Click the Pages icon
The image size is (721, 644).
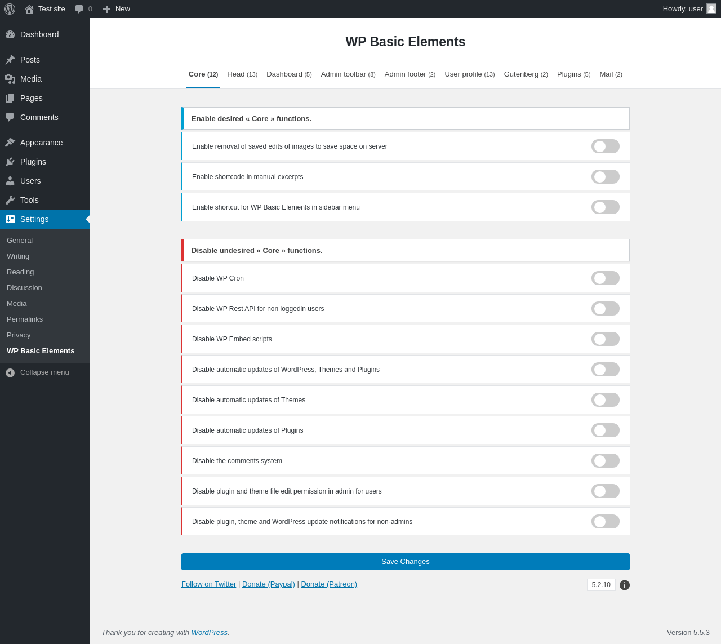point(10,98)
